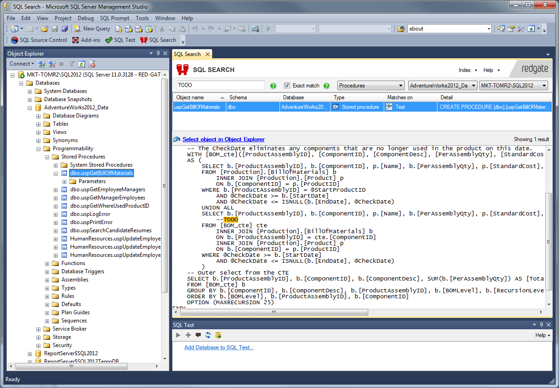Open the SQL Prompt menu

[115, 18]
